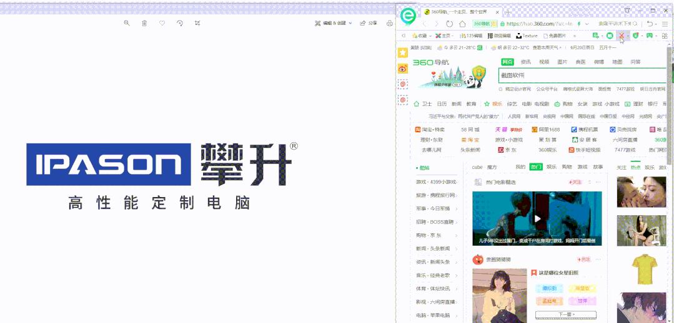Image resolution: width=674 pixels, height=323 pixels.
Task: Select the 网页 search tab
Action: click(x=508, y=62)
